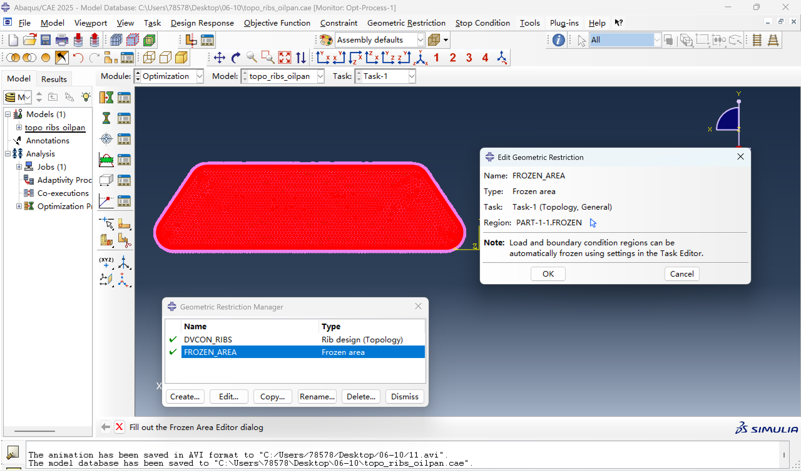Screen dimensions: 801x471
Task: Toggle hidden line render style
Action: tap(165, 58)
